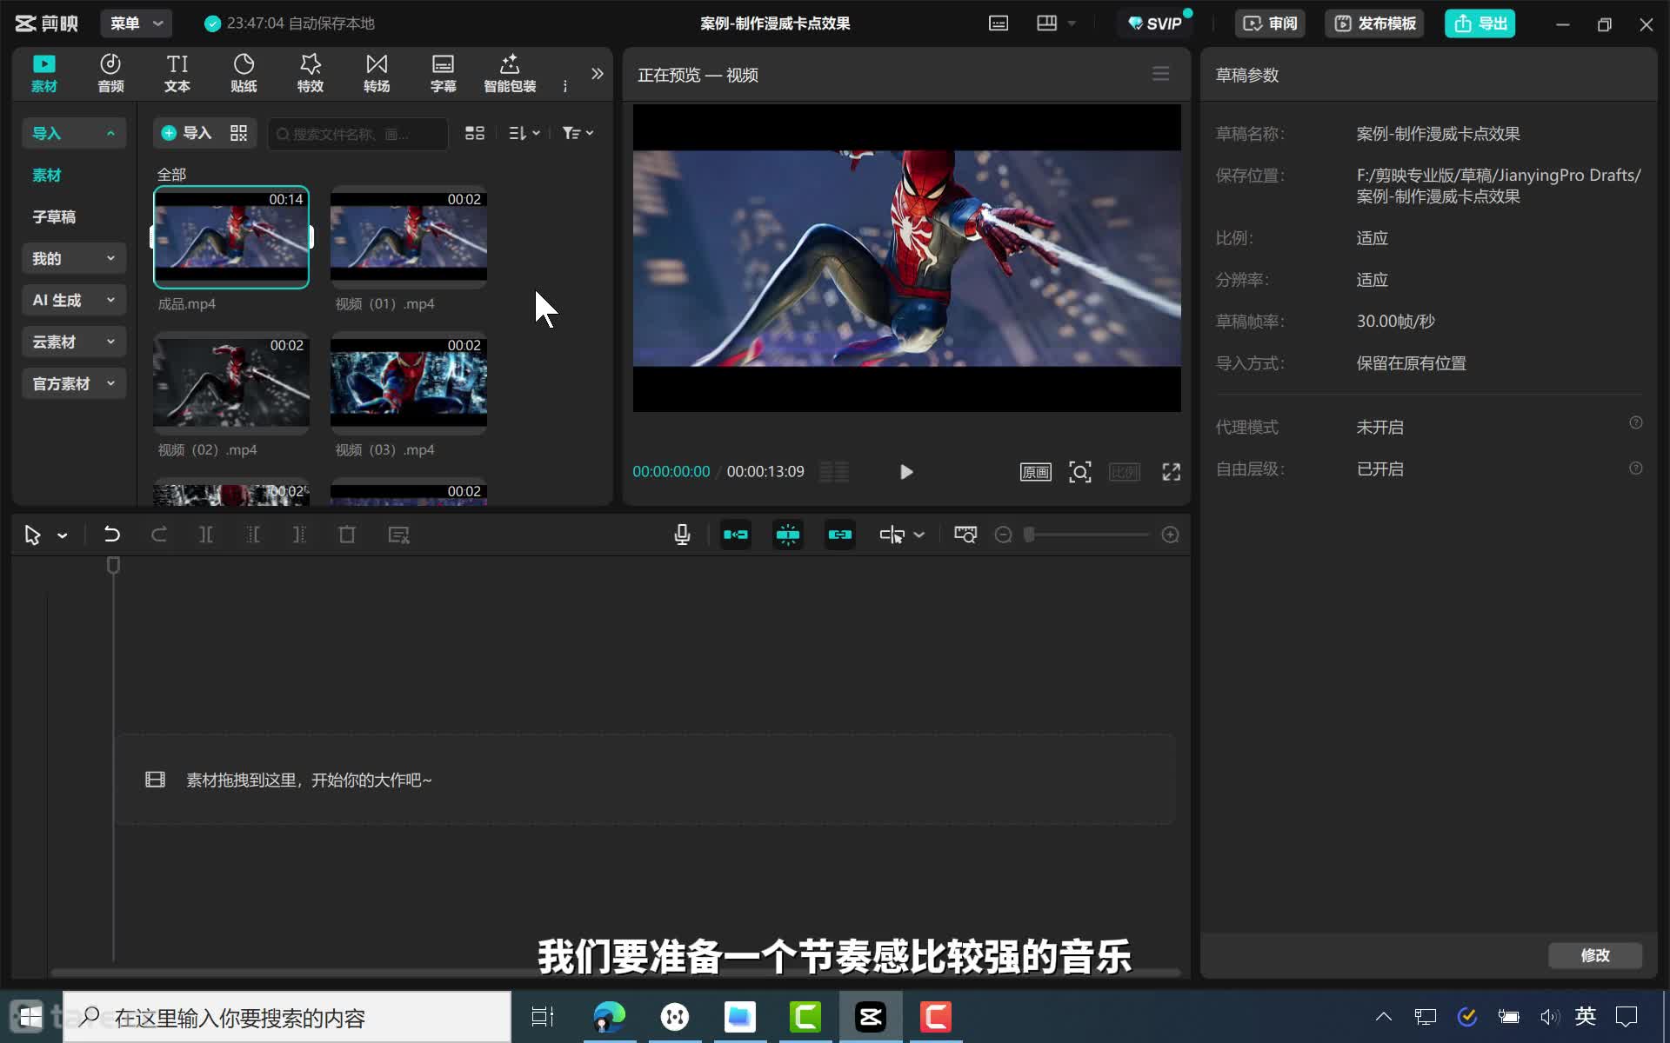The image size is (1670, 1043).
Task: Open the 文本 text tab
Action: (x=177, y=74)
